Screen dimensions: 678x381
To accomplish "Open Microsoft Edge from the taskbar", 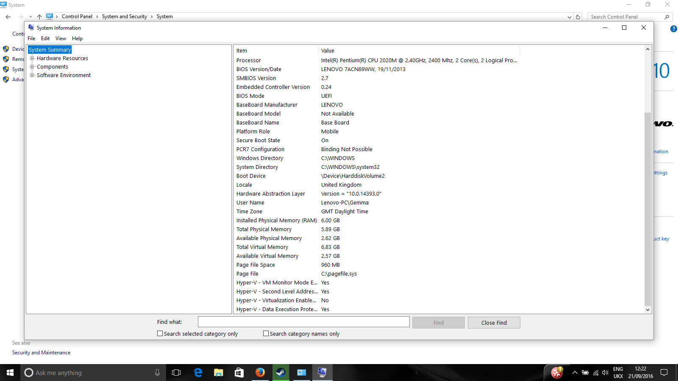I will pos(198,373).
